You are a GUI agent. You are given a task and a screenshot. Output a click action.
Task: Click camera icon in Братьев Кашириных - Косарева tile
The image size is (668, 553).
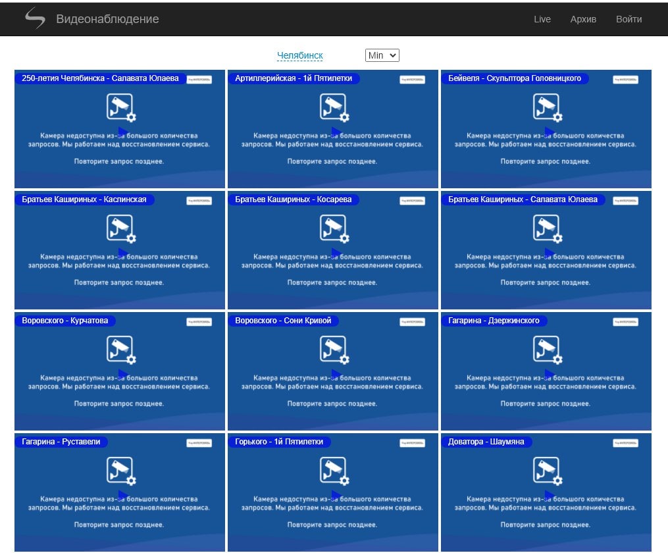pos(334,229)
